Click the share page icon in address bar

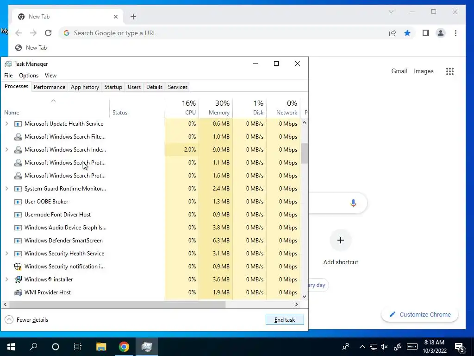(393, 33)
